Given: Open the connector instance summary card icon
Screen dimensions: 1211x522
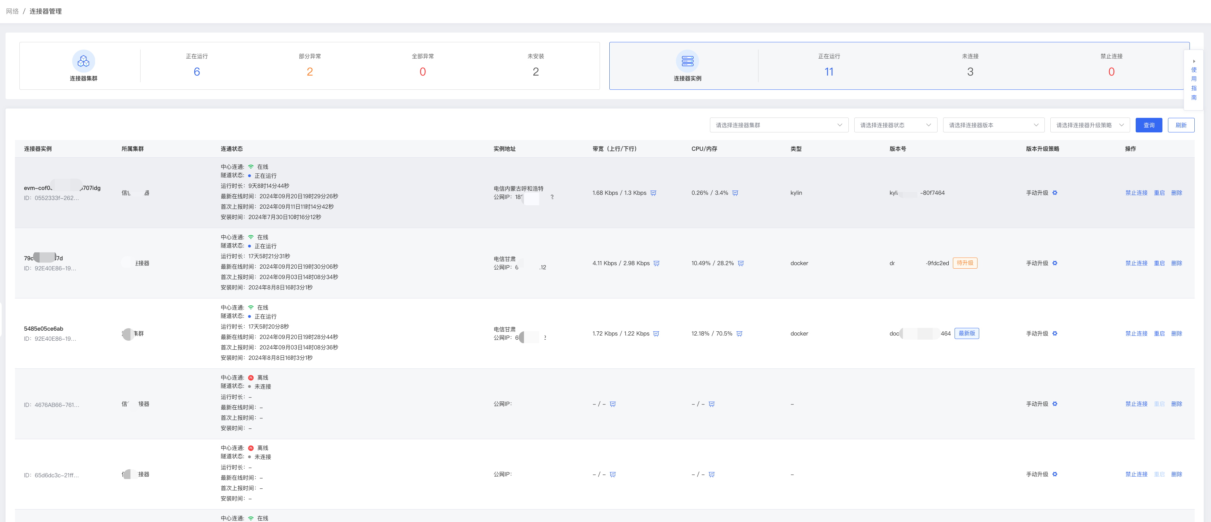Looking at the screenshot, I should [687, 61].
